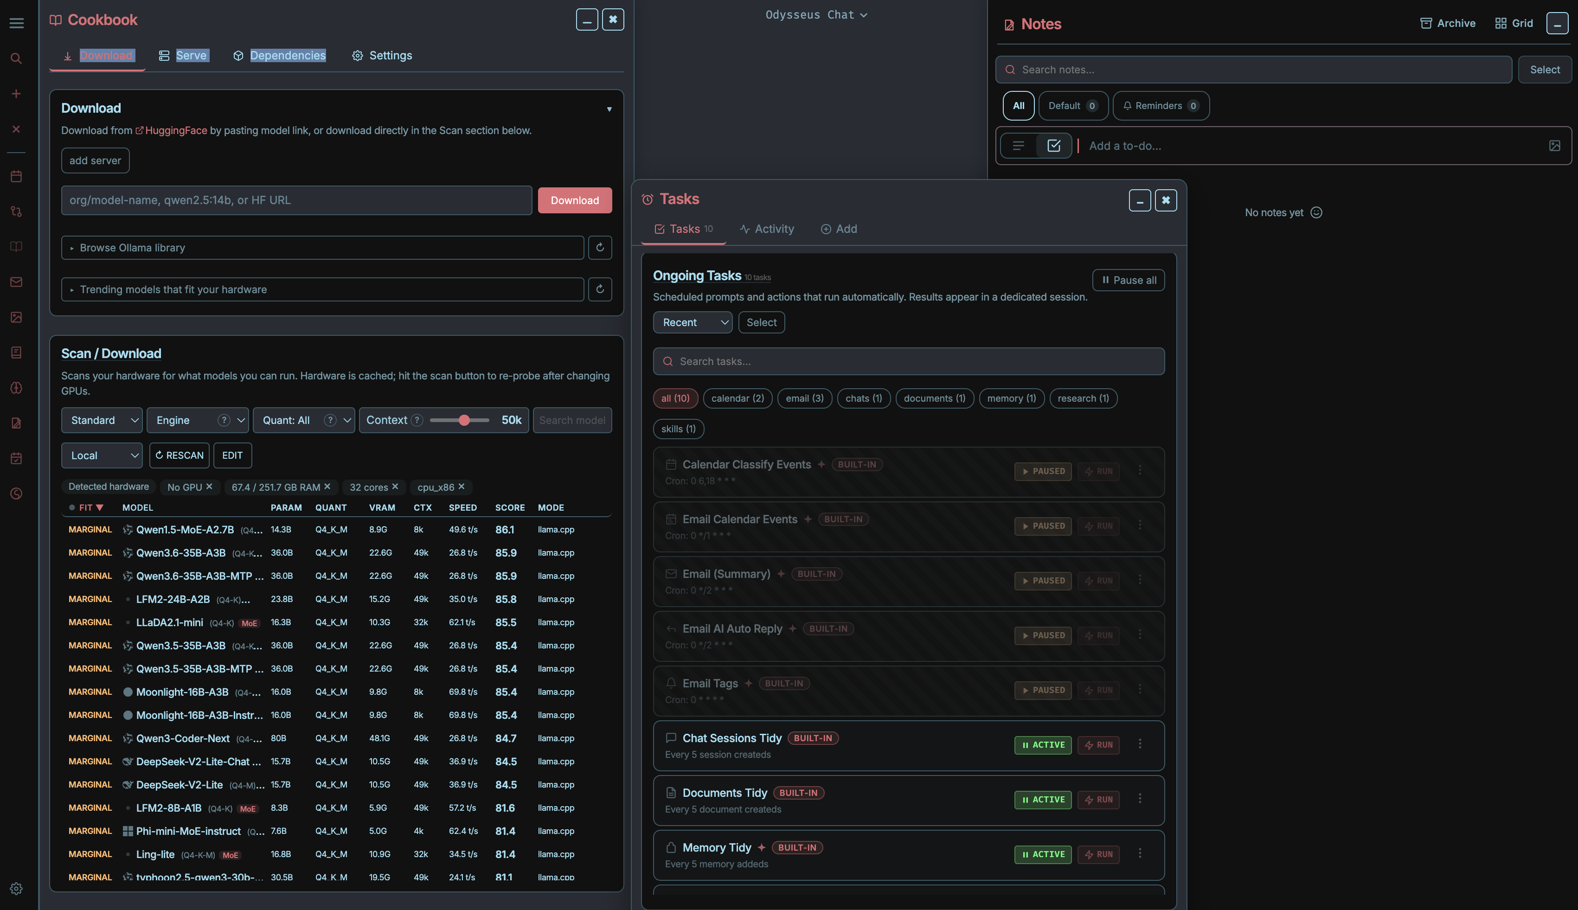Screen dimensions: 1578x910
Task: Filter tasks by the email (3) chip
Action: pos(804,398)
